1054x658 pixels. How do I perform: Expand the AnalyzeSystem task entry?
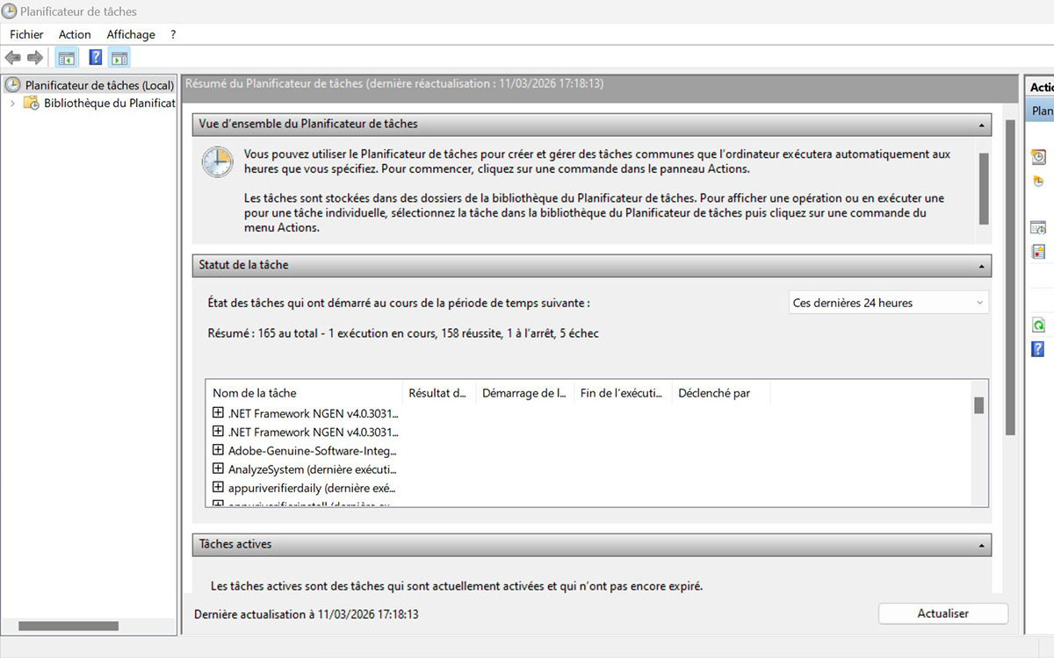pyautogui.click(x=218, y=468)
